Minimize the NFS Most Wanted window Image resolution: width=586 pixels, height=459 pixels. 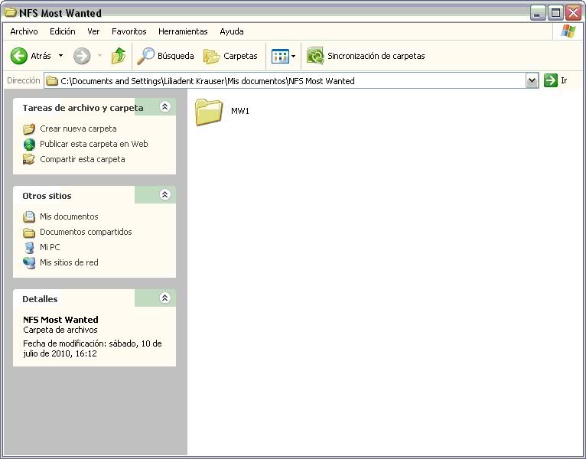point(538,13)
